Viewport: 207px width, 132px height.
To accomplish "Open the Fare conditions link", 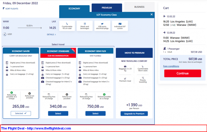I will pos(171,66).
